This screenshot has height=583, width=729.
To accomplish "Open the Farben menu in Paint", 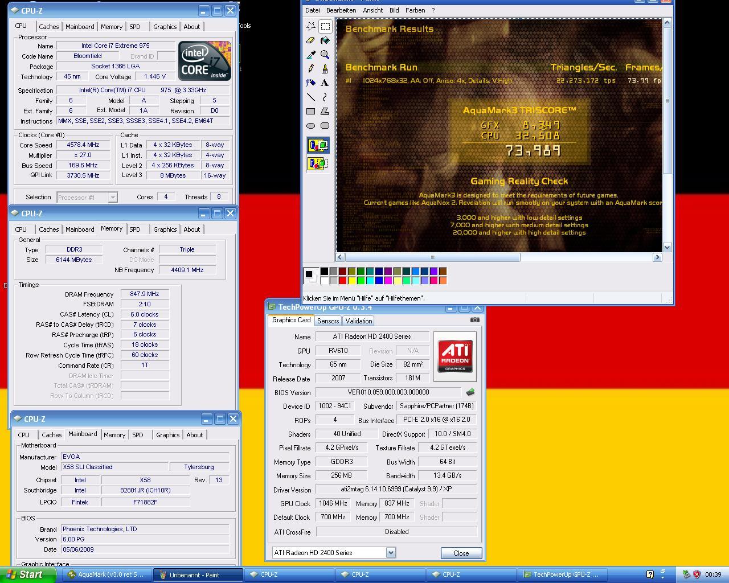I will click(415, 10).
